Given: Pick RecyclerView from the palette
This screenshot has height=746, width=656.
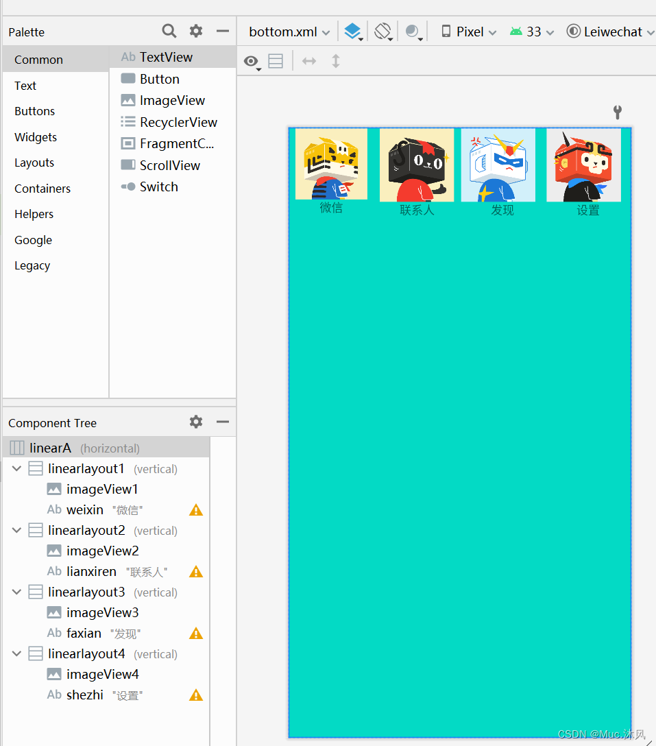Looking at the screenshot, I should pyautogui.click(x=173, y=122).
